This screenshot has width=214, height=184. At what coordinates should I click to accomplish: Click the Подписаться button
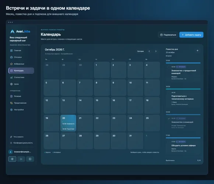click(168, 35)
